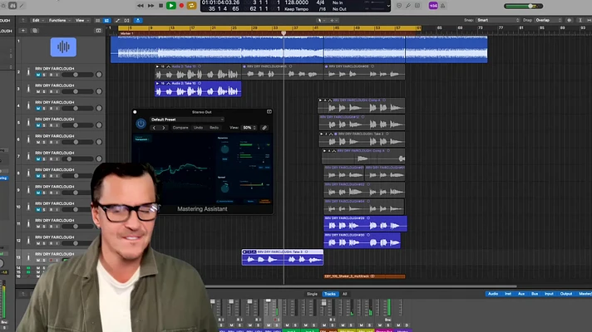The width and height of the screenshot is (592, 332).
Task: Click the global tracks button above track list
Action: (98, 31)
